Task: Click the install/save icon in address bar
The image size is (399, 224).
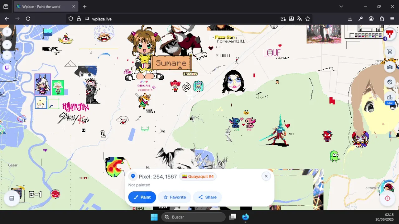Action: point(291,19)
